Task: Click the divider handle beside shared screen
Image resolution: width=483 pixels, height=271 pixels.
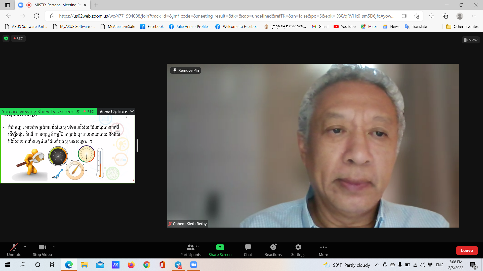Action: coord(137,146)
